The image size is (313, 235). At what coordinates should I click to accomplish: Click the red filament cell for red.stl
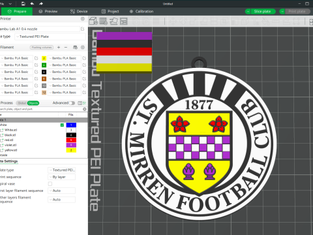71,140
